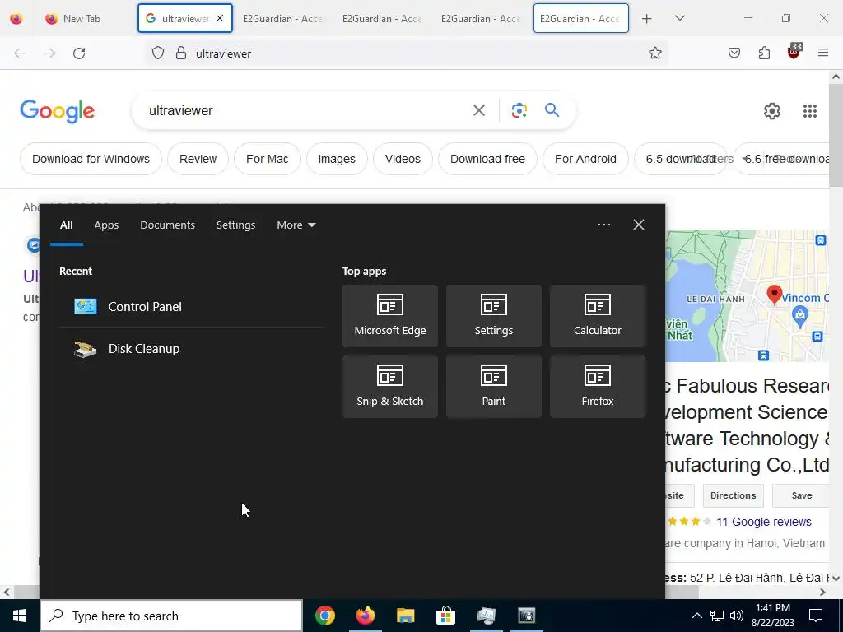Viewport: 843px width, 632px height.
Task: Open the notifications action center
Action: pos(816,616)
